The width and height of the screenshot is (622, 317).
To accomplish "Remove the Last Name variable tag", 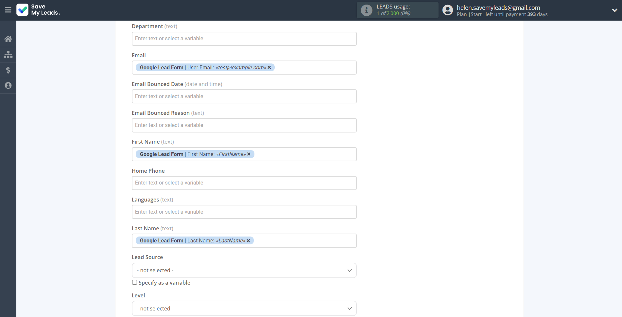I will pyautogui.click(x=249, y=241).
